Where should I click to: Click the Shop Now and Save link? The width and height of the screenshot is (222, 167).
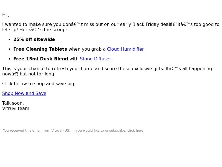pos(24,93)
